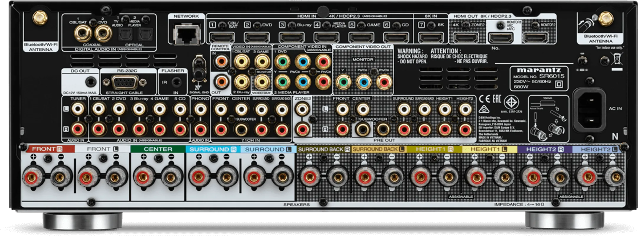Click component video out Pr/Cr red jack
This screenshot has height=236, width=638.
tap(384, 82)
